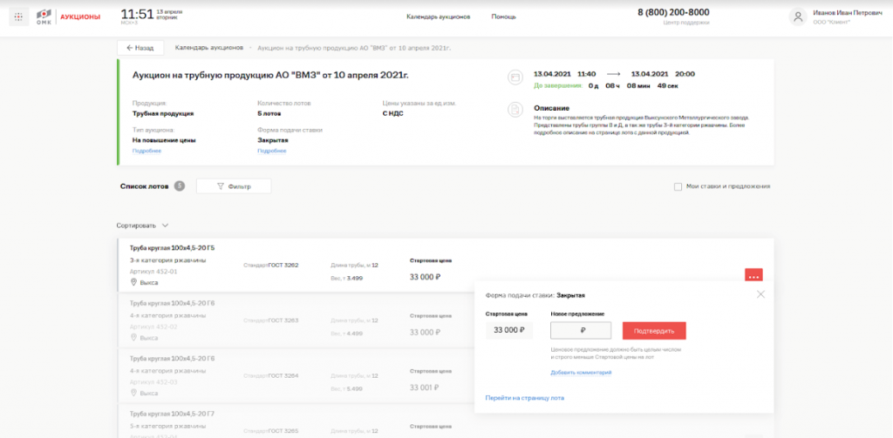Click the calendar icon beside auction dates
Image resolution: width=893 pixels, height=438 pixels.
coord(515,77)
